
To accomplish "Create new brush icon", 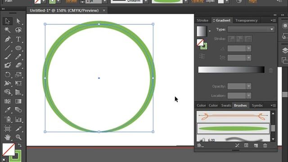I will [x=256, y=145].
